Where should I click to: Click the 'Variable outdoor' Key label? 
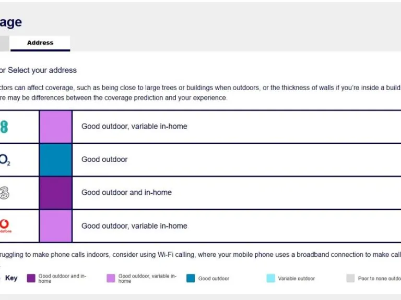(x=296, y=279)
